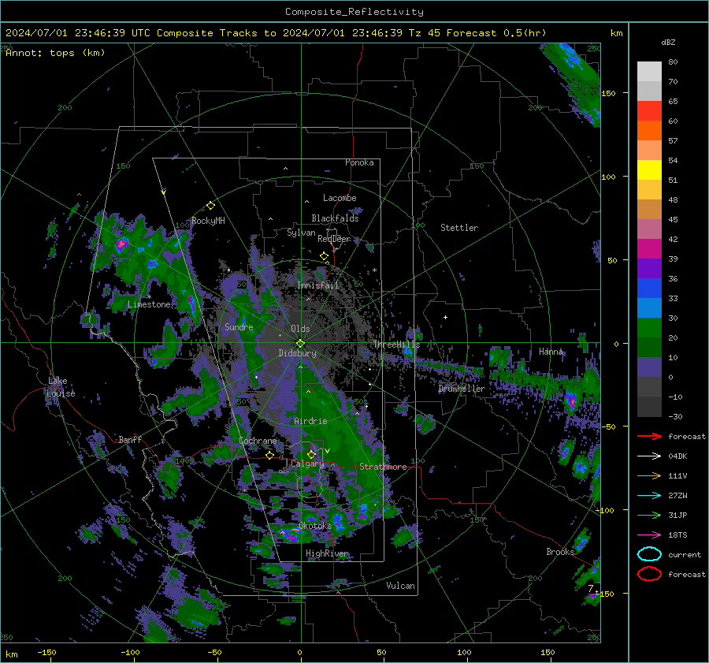Viewport: 709px width, 663px height.
Task: Click the dBZ scale heading
Action: click(668, 43)
